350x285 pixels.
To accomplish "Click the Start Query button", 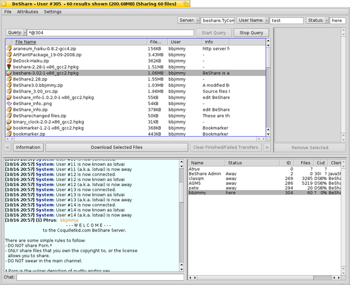I will coord(214,33).
